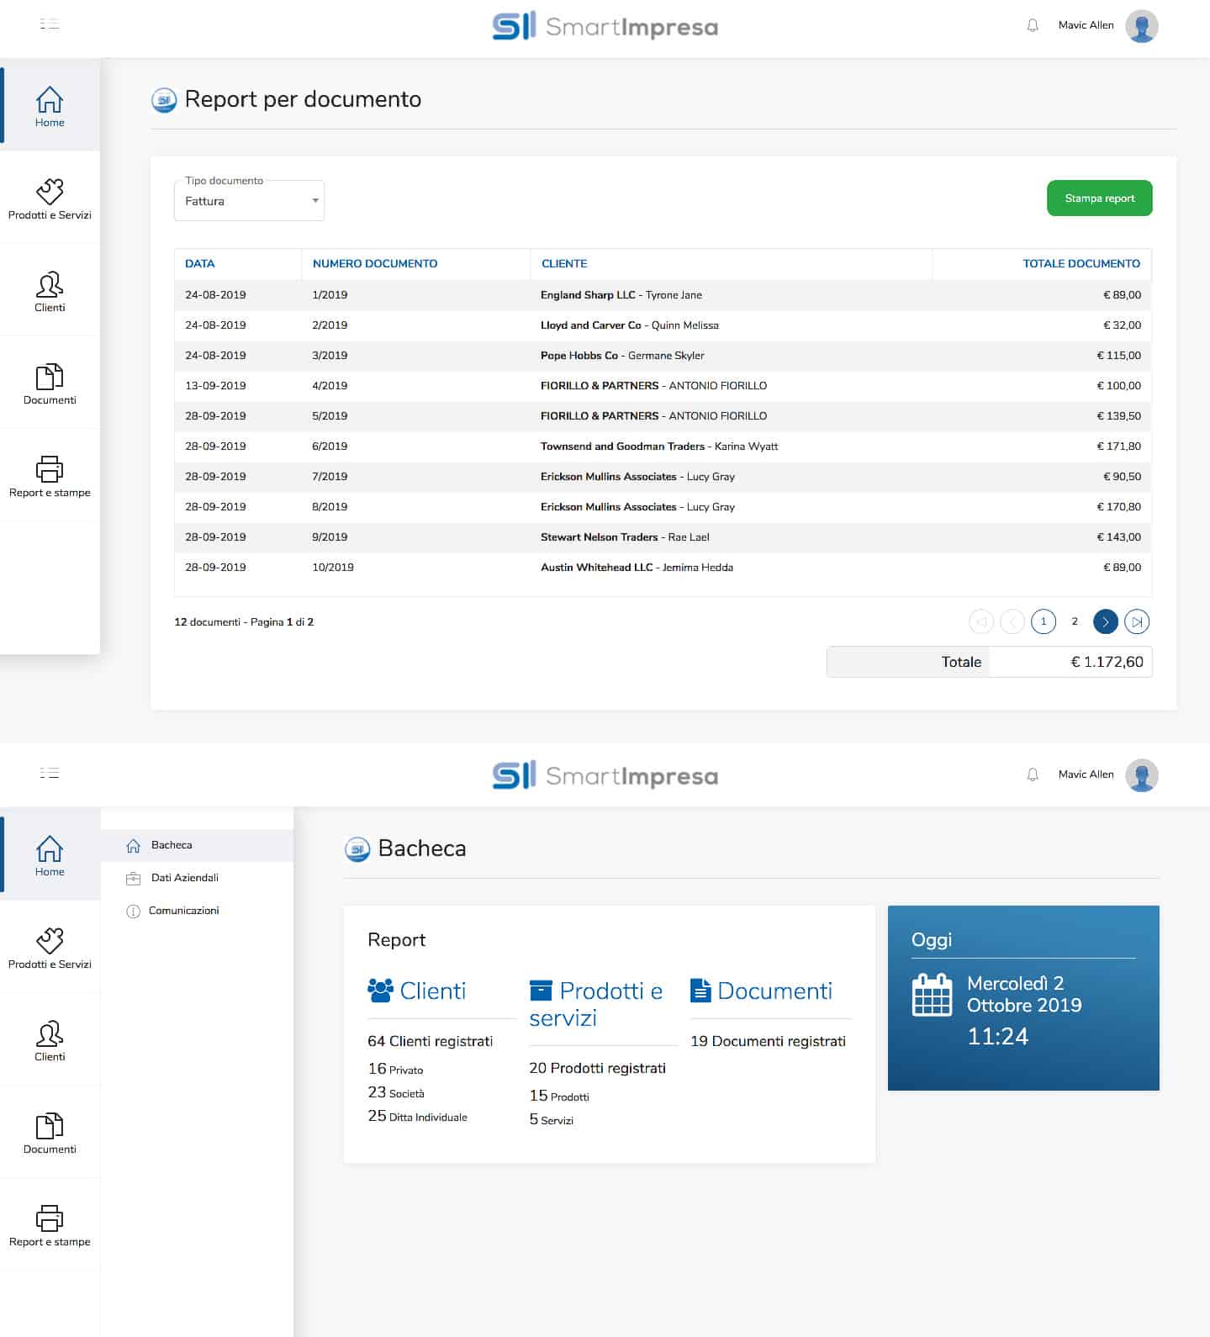Click 12 documenti - Pagina 1 di 2 text

click(x=244, y=622)
